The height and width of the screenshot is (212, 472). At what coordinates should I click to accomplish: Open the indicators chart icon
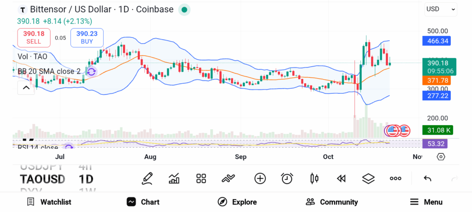tap(174, 178)
